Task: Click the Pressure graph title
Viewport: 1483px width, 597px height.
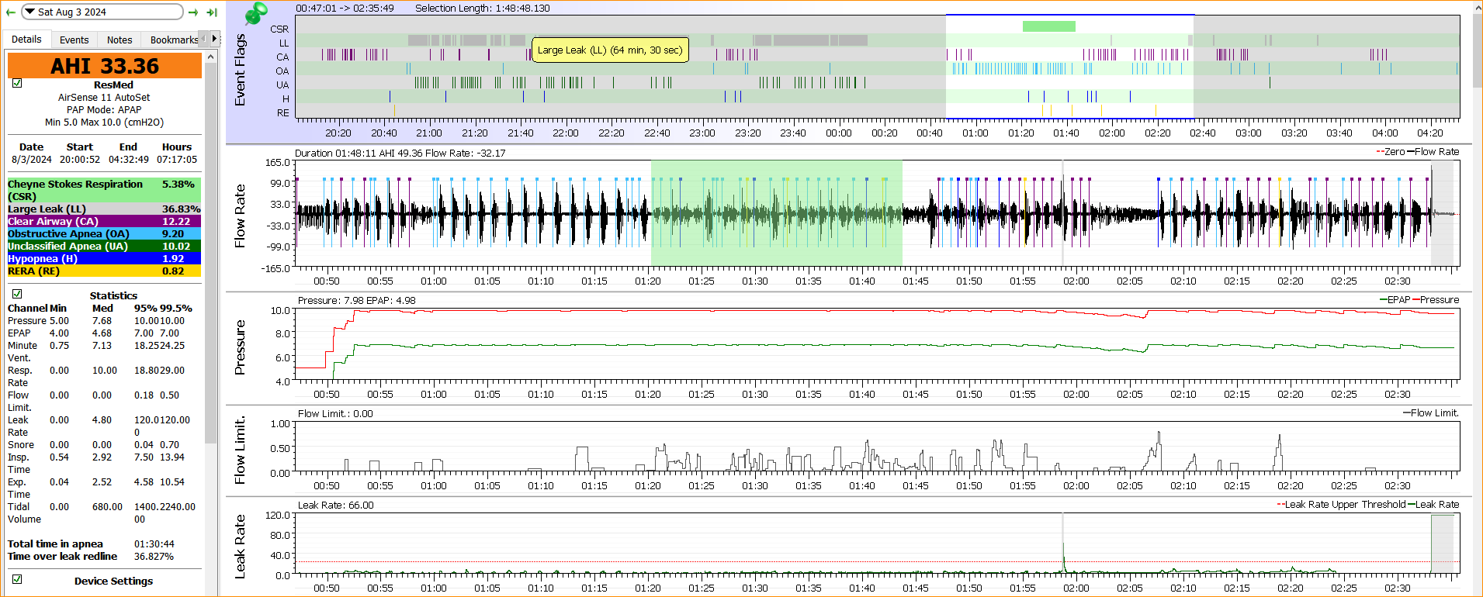Action: pyautogui.click(x=240, y=347)
